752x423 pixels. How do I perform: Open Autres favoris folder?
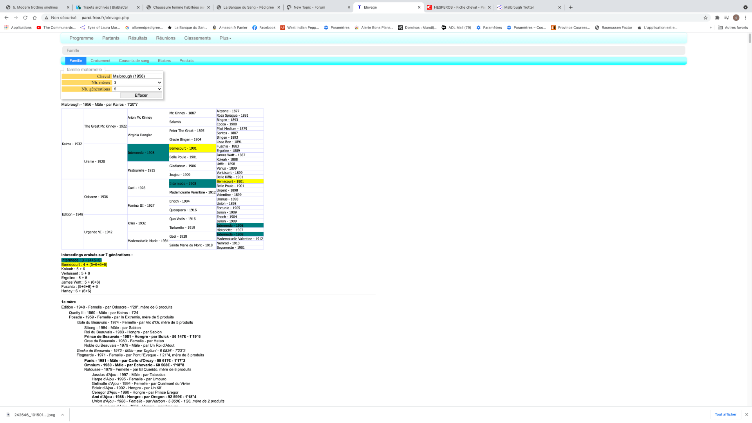coord(733,27)
